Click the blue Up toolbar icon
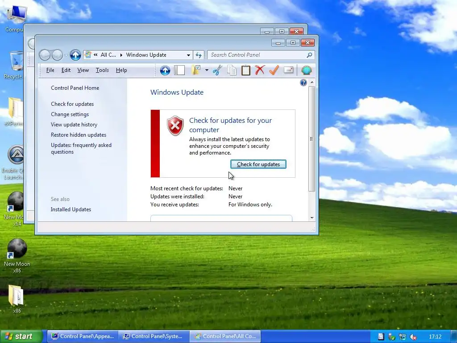 (x=165, y=70)
